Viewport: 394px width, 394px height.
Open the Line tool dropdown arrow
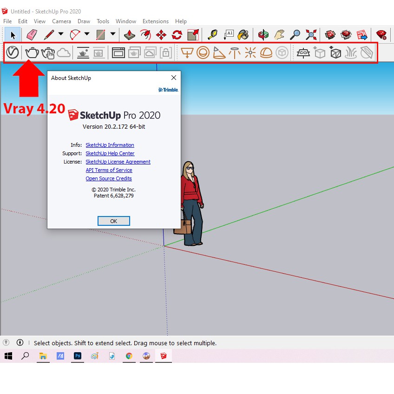60,34
